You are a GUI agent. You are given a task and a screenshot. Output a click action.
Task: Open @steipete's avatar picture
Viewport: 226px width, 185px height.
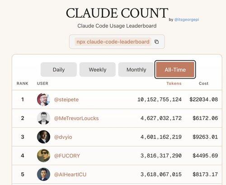click(43, 99)
